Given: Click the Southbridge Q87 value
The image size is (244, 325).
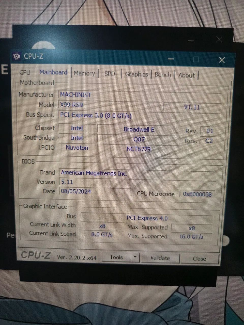Looking at the screenshot, I should pyautogui.click(x=139, y=139).
